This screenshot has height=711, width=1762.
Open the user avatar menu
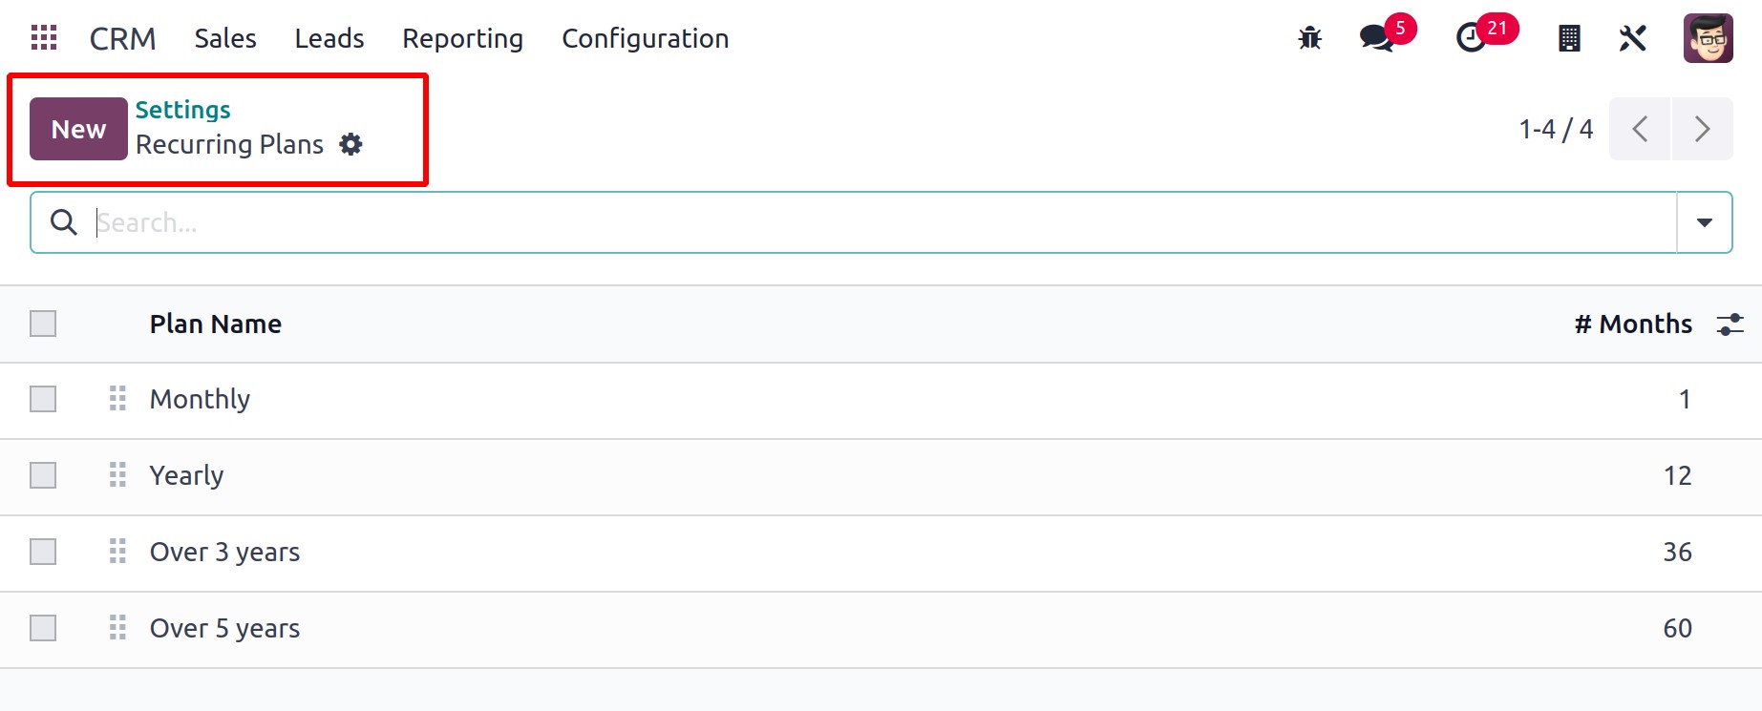[x=1708, y=38]
